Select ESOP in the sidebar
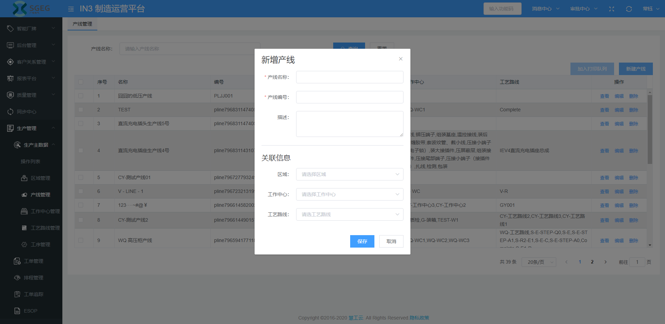Screen dimensions: 665x324 (30, 311)
